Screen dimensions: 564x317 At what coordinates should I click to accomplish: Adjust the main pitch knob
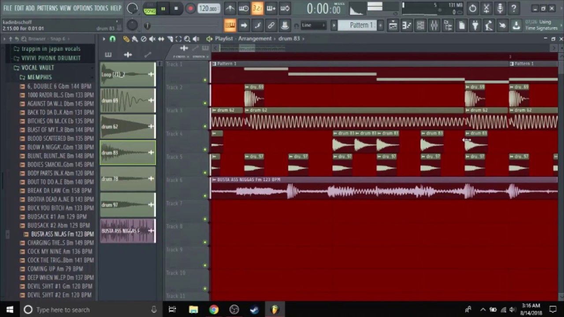pyautogui.click(x=132, y=26)
